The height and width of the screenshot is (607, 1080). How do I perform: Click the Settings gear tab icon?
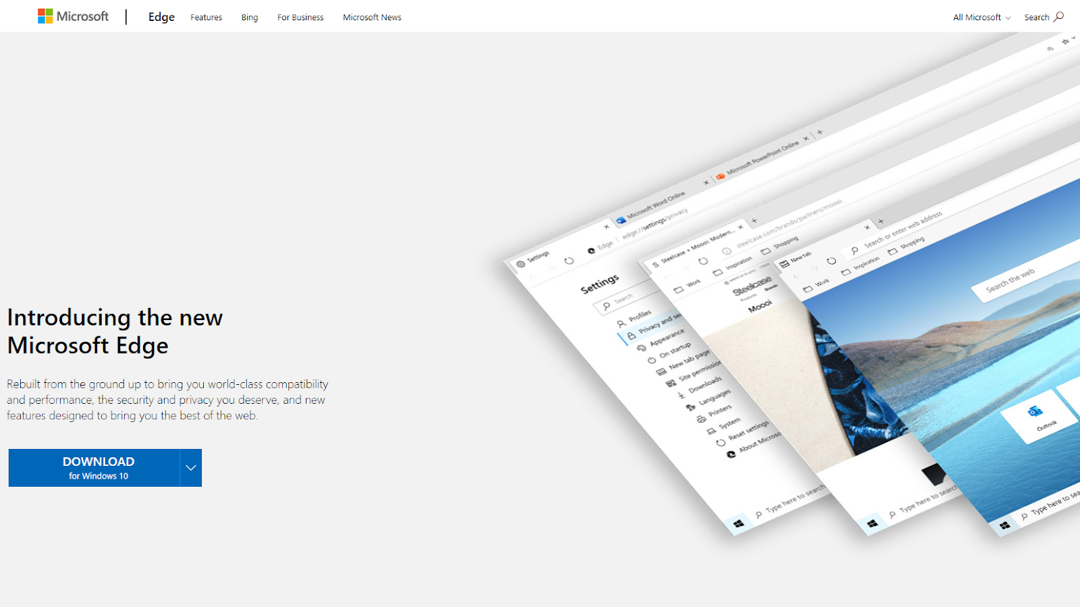point(520,264)
